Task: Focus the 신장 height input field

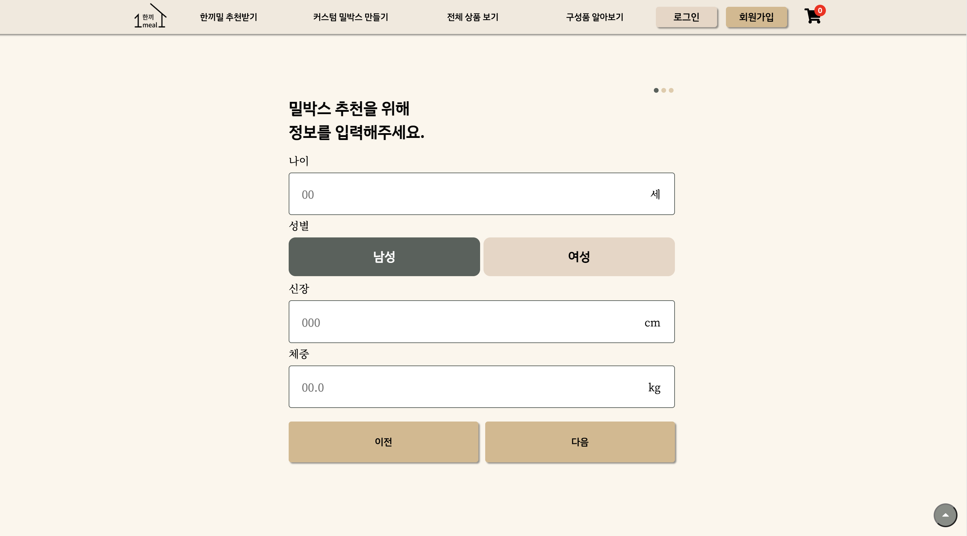Action: click(x=481, y=322)
